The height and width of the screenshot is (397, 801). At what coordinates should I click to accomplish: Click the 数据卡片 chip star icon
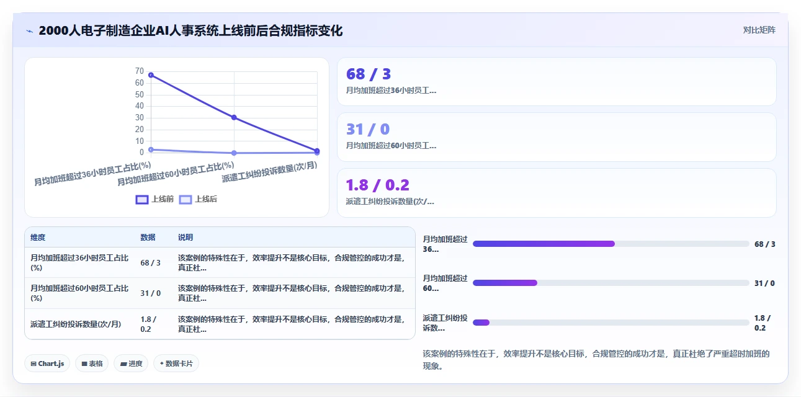(x=162, y=364)
